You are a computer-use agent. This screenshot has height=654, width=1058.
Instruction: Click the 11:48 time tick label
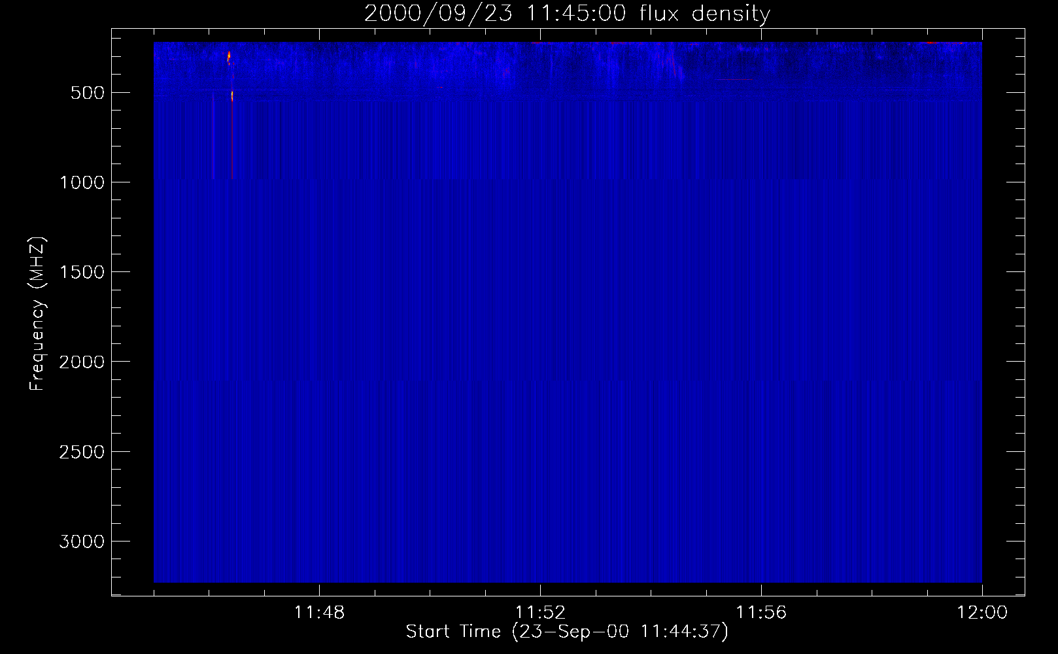tap(319, 613)
